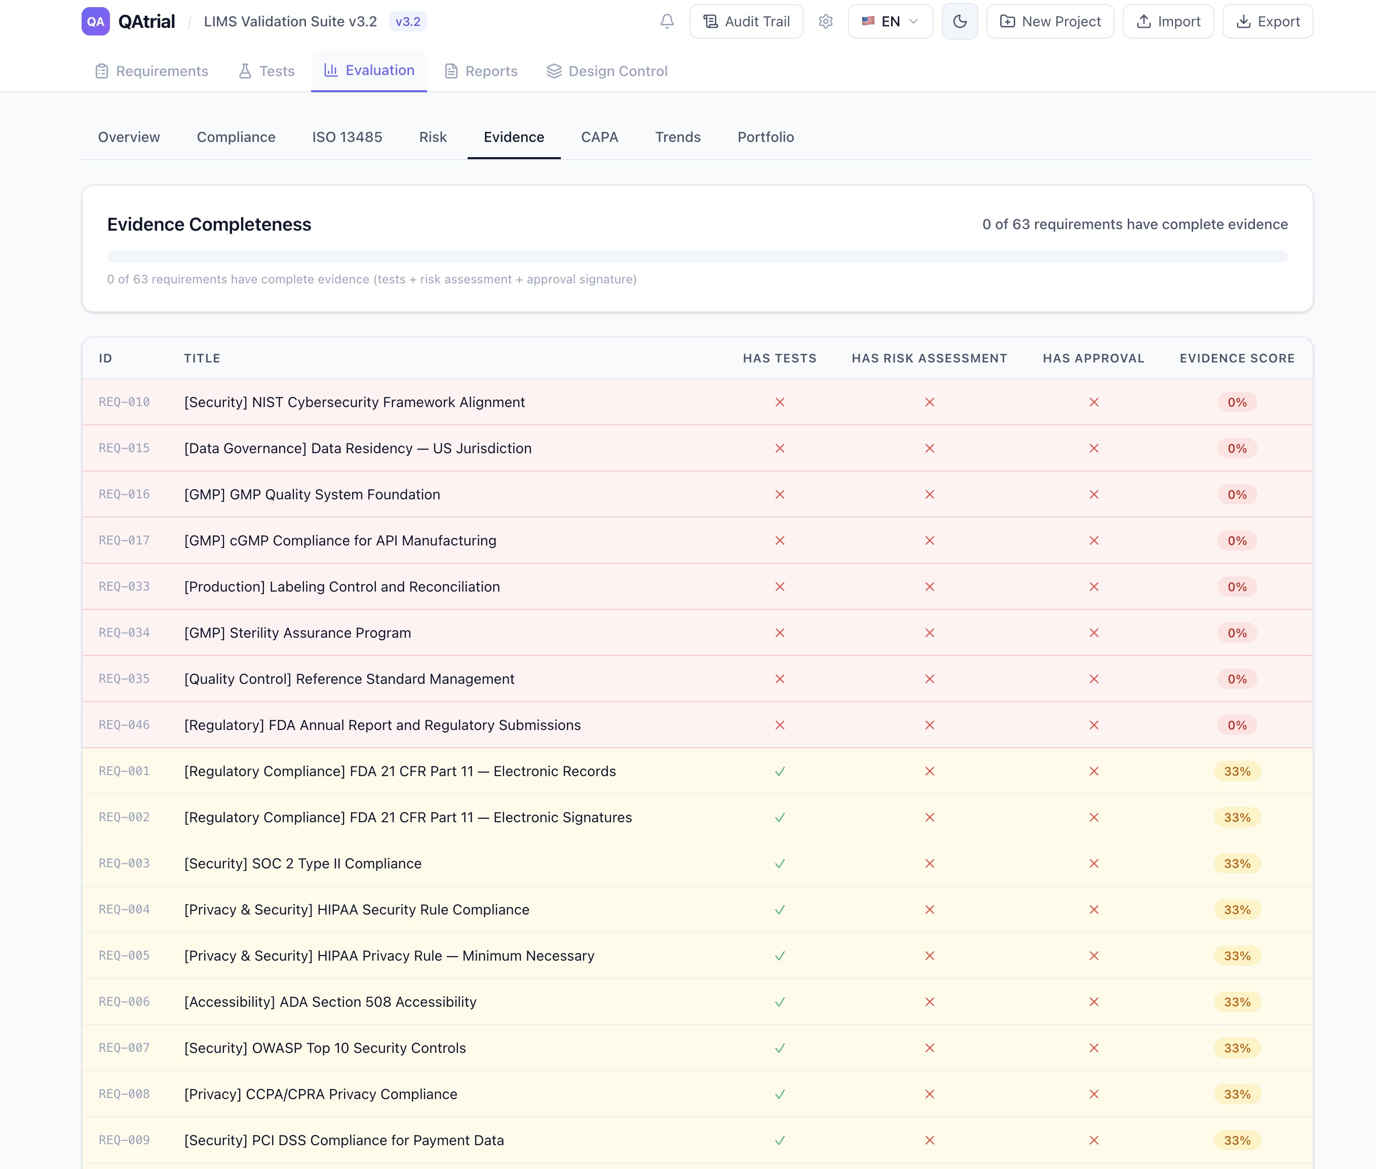The height and width of the screenshot is (1169, 1376).
Task: Open the EN language dropdown
Action: point(890,21)
